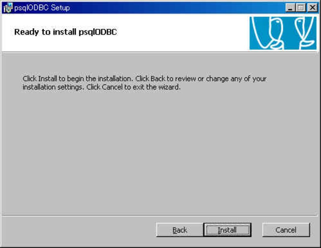321x248 pixels.
Task: Click the blue PostgreSQL elephant banner image
Action: pos(283,33)
